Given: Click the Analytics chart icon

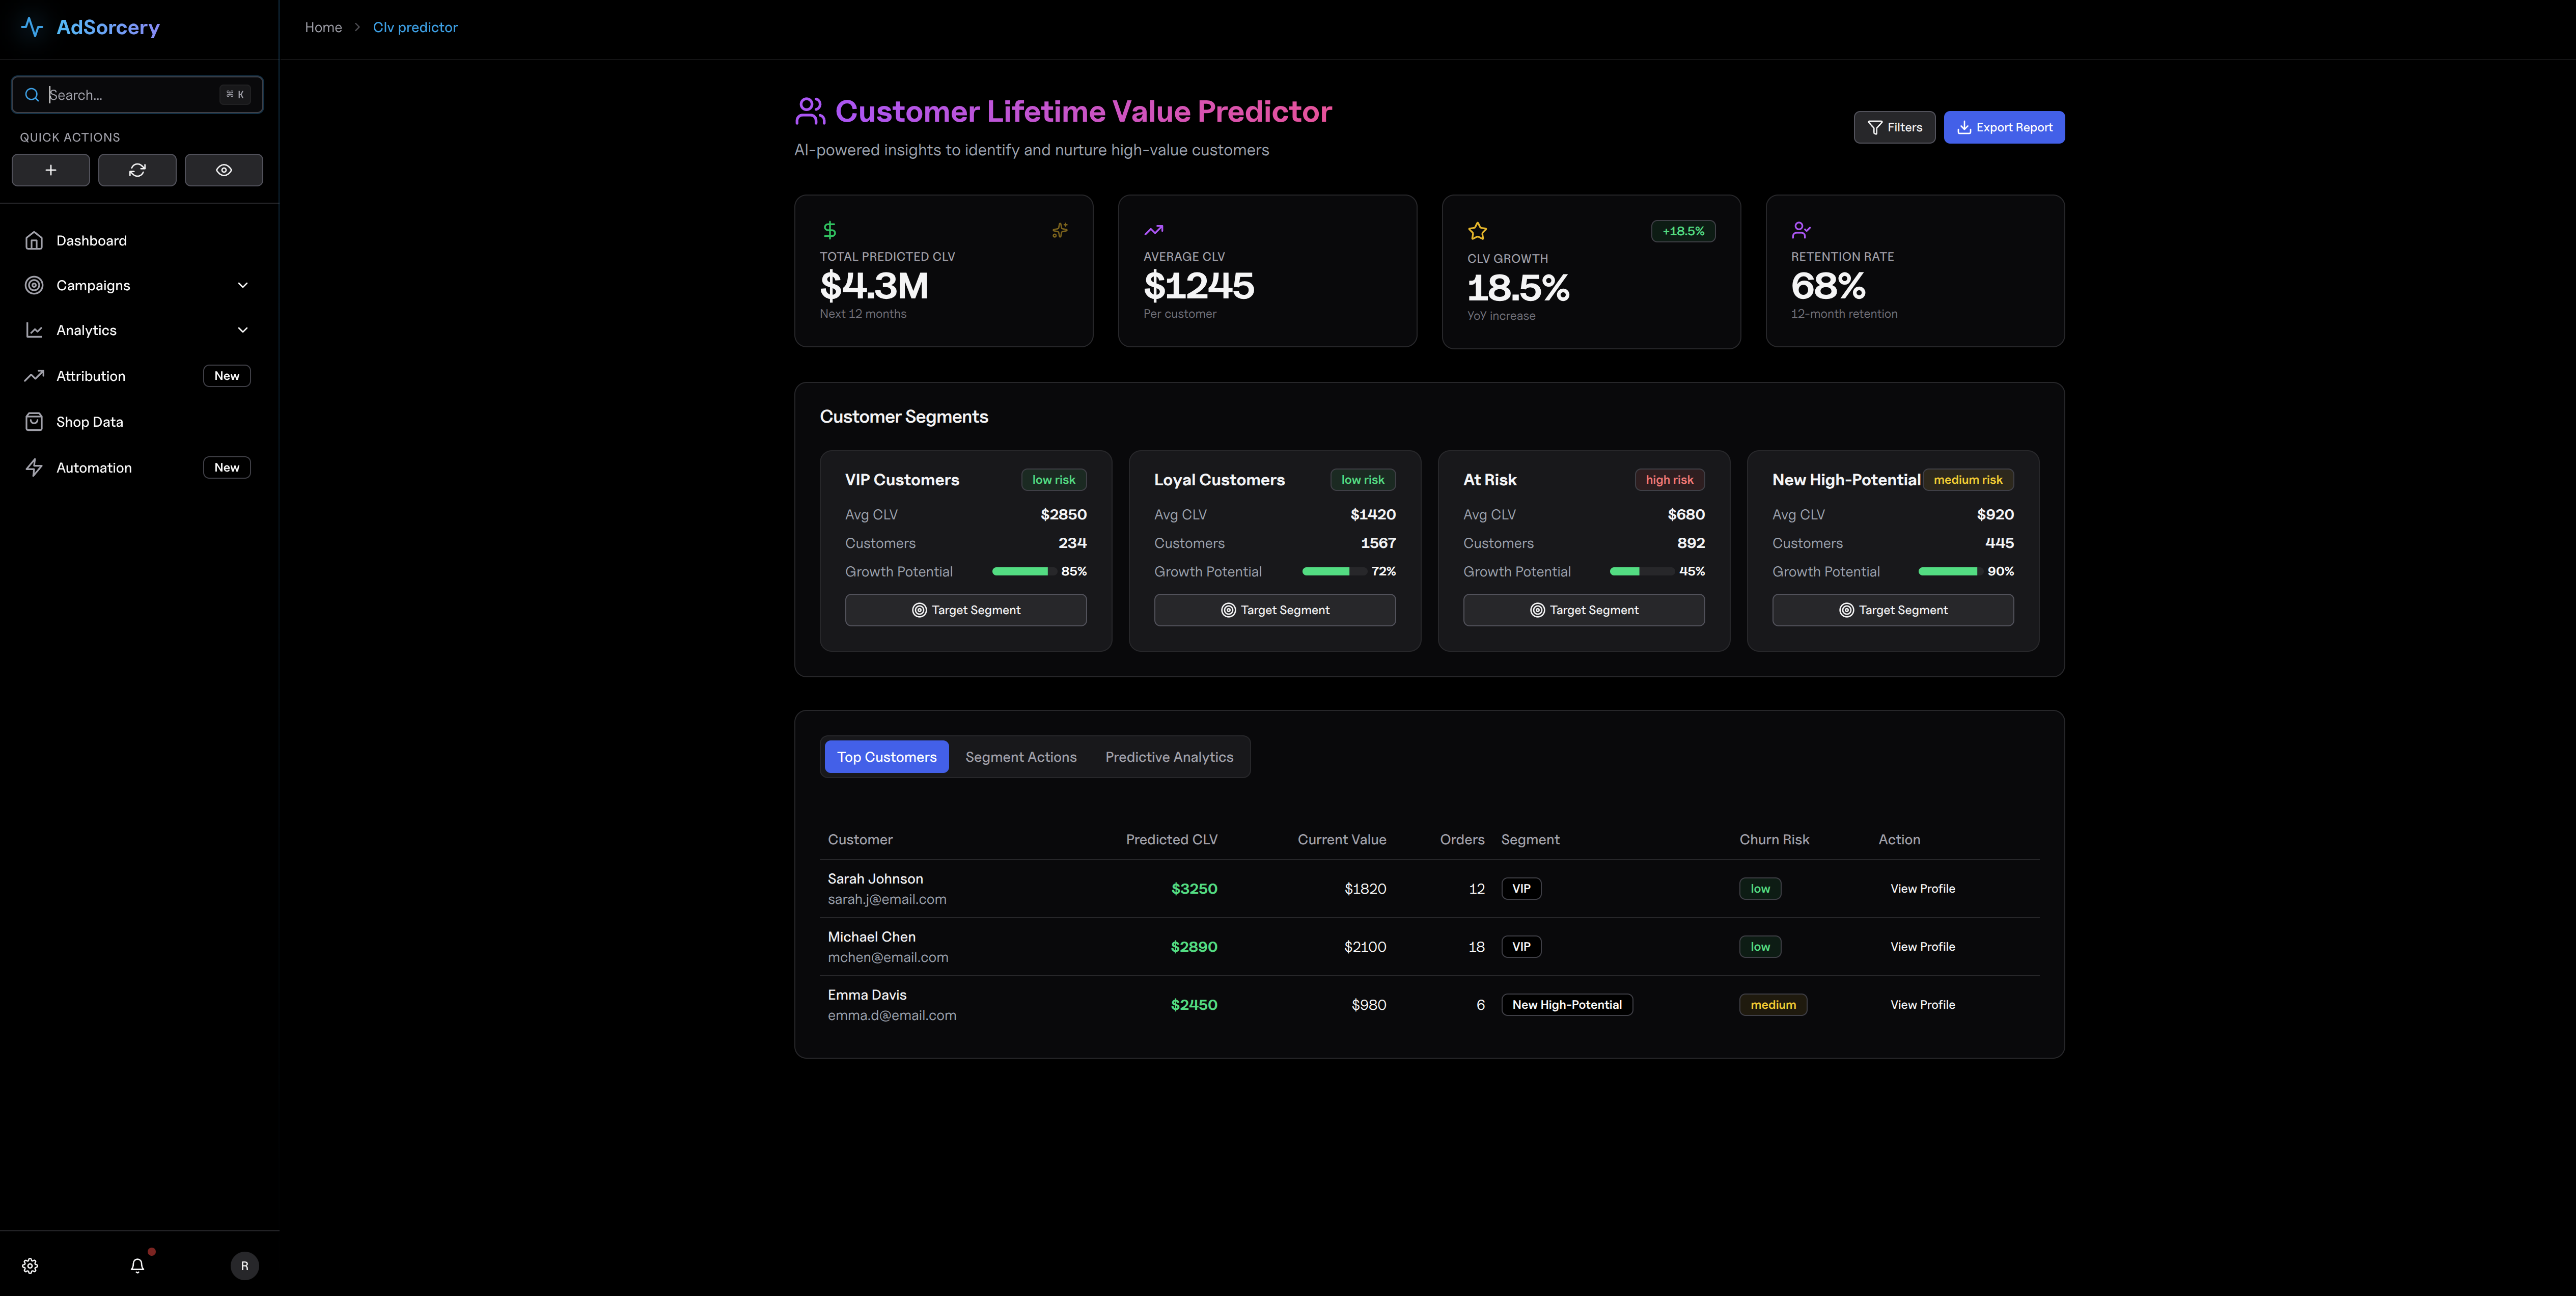Looking at the screenshot, I should (x=34, y=330).
